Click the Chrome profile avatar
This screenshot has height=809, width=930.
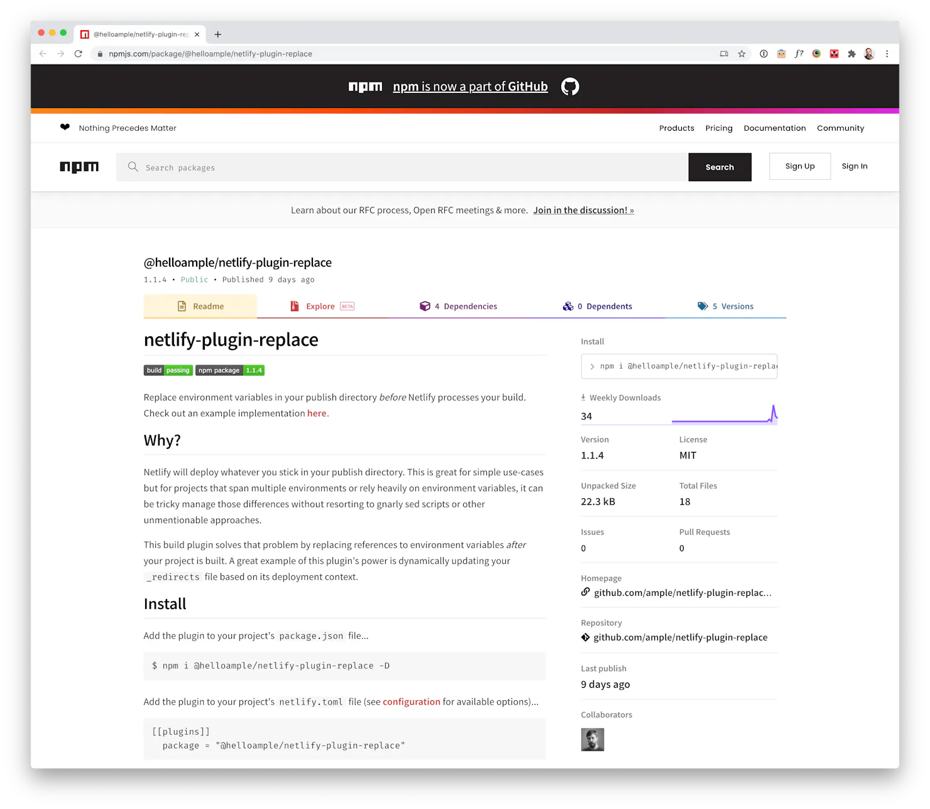pyautogui.click(x=869, y=54)
